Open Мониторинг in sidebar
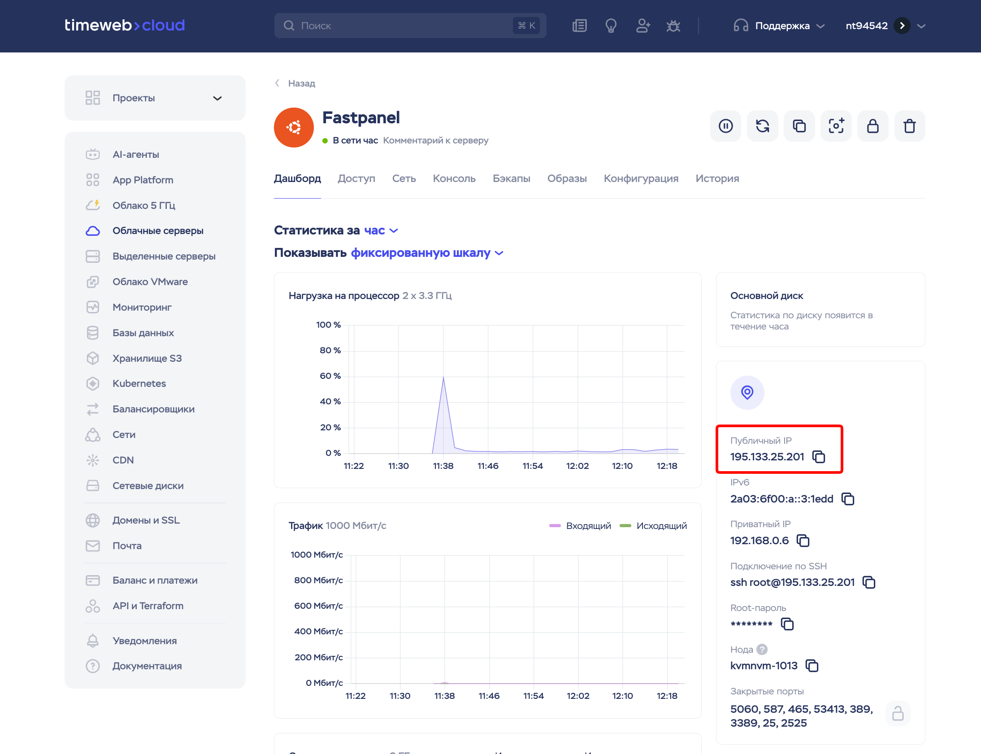981x754 pixels. click(155, 308)
